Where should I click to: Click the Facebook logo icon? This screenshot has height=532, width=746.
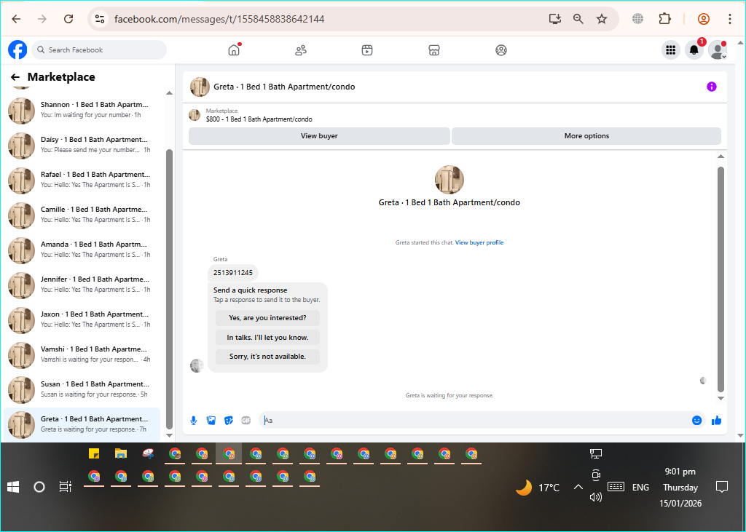click(17, 49)
